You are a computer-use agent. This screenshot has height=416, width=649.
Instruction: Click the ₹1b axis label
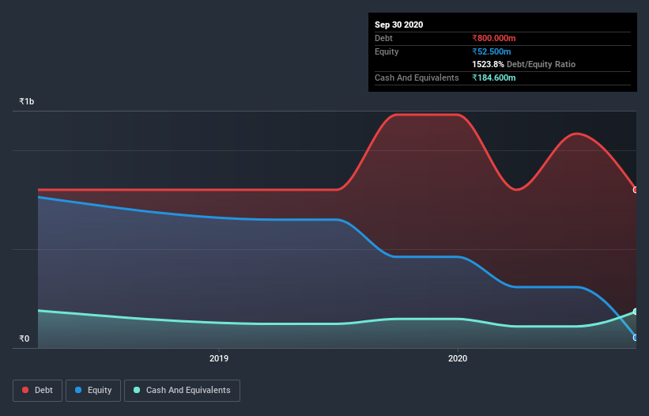[27, 101]
